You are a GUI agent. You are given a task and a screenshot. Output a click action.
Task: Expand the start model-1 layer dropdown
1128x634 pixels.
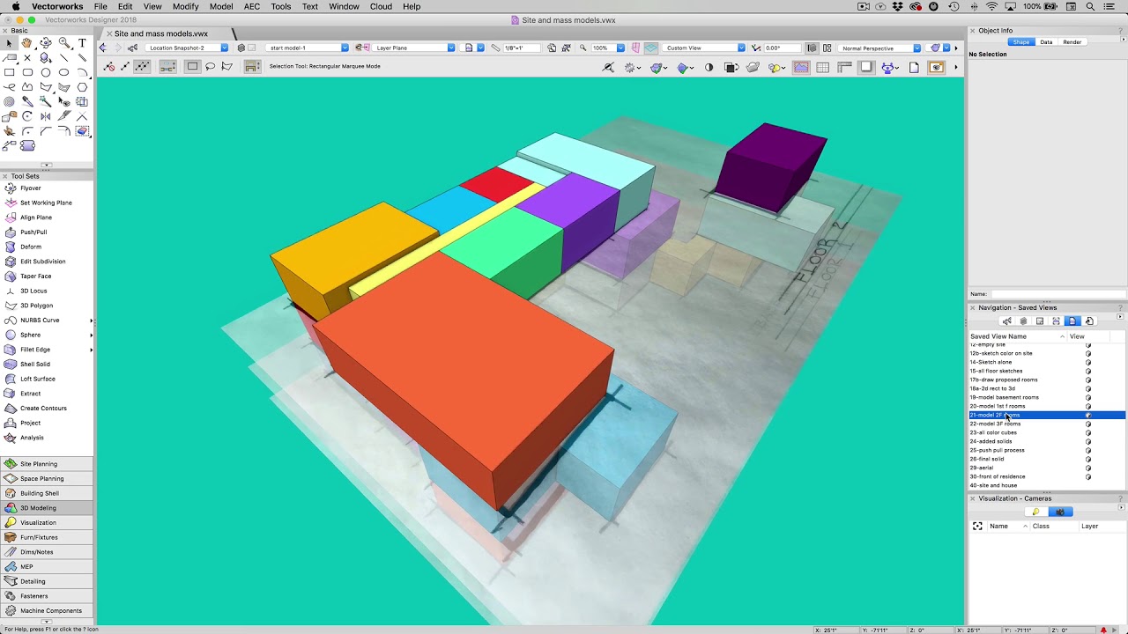344,48
